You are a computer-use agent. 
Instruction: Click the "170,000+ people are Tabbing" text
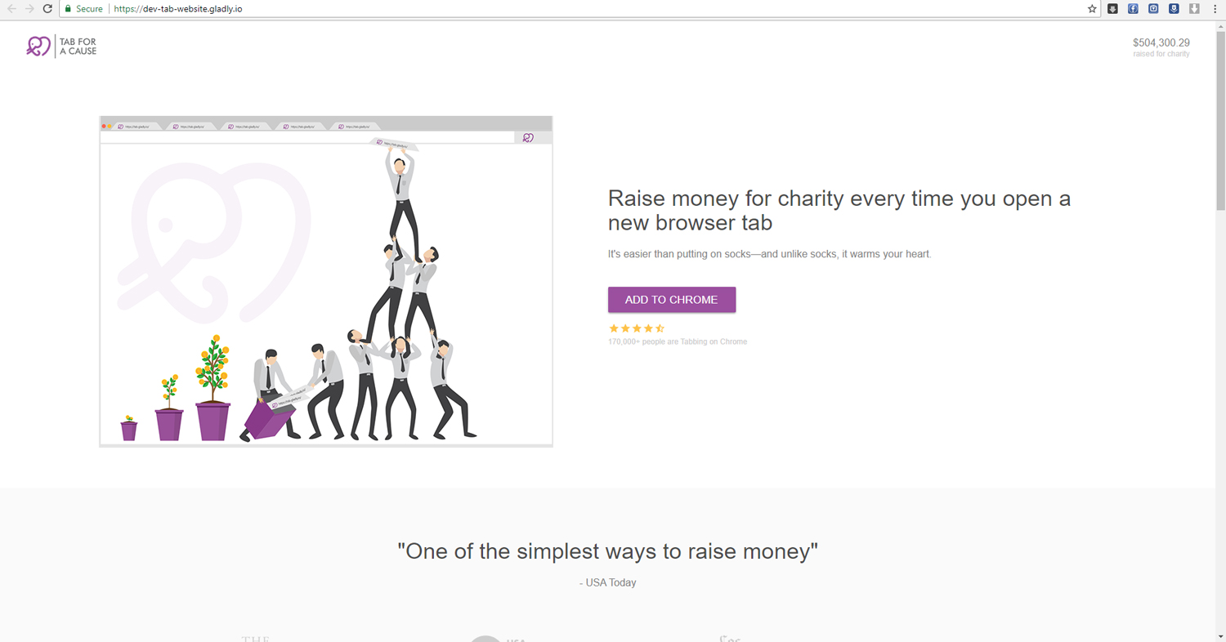677,341
